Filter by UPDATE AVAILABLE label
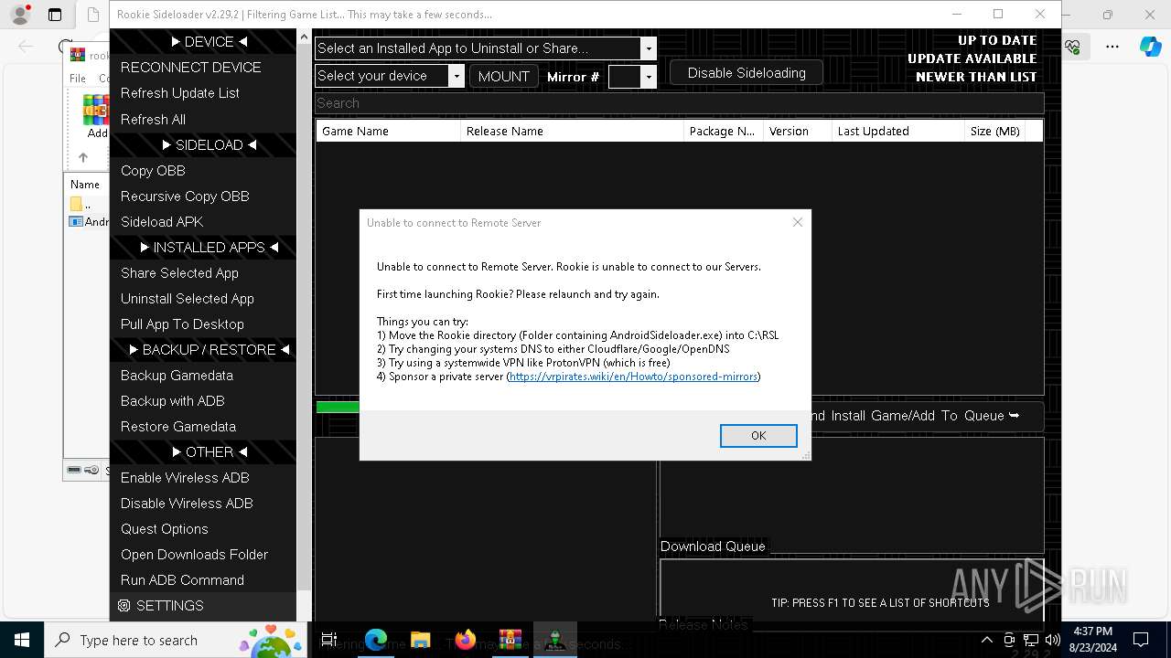The height and width of the screenshot is (658, 1171). (972, 58)
